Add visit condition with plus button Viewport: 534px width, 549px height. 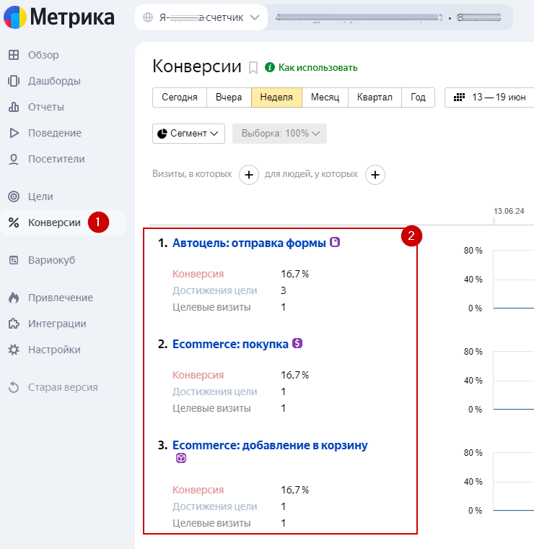(x=249, y=175)
